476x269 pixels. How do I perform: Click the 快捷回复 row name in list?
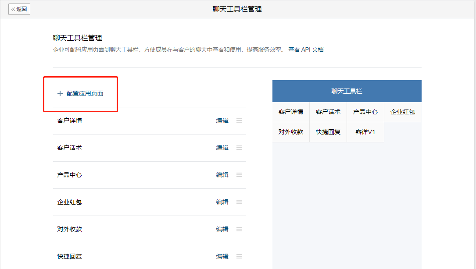69,256
